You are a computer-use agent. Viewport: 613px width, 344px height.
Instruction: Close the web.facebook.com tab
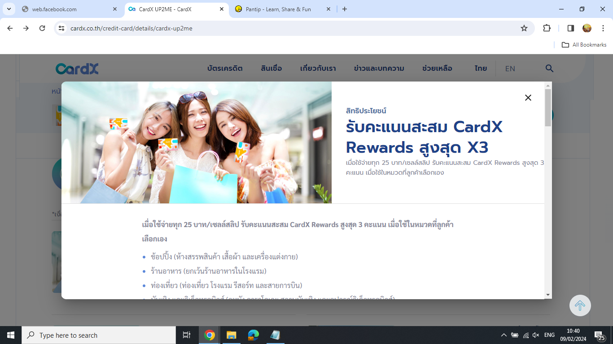tap(115, 9)
